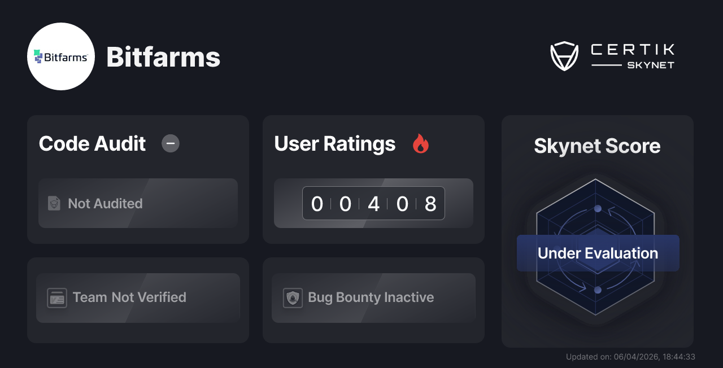Click the shield icon in Not Audited badge

54,204
